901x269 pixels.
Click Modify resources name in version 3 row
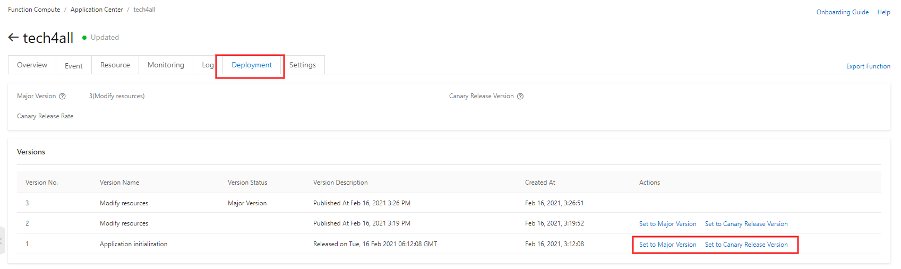124,203
